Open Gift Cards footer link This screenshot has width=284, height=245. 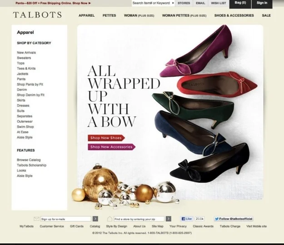coord(77,226)
